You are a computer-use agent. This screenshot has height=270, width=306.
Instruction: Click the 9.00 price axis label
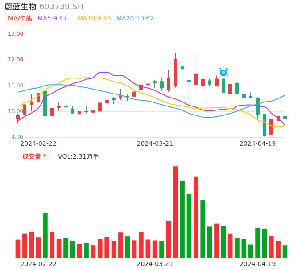pyautogui.click(x=17, y=137)
